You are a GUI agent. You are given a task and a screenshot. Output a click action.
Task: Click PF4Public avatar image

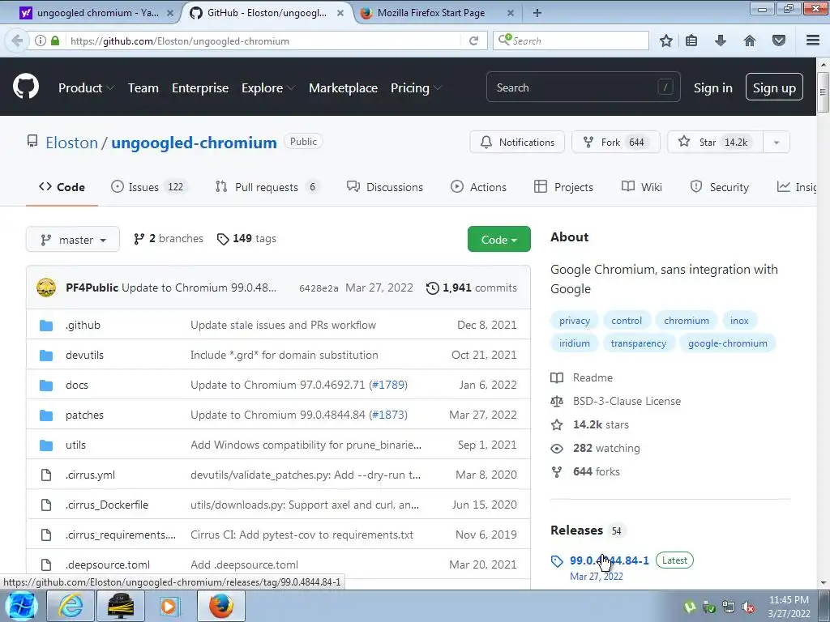tap(46, 288)
